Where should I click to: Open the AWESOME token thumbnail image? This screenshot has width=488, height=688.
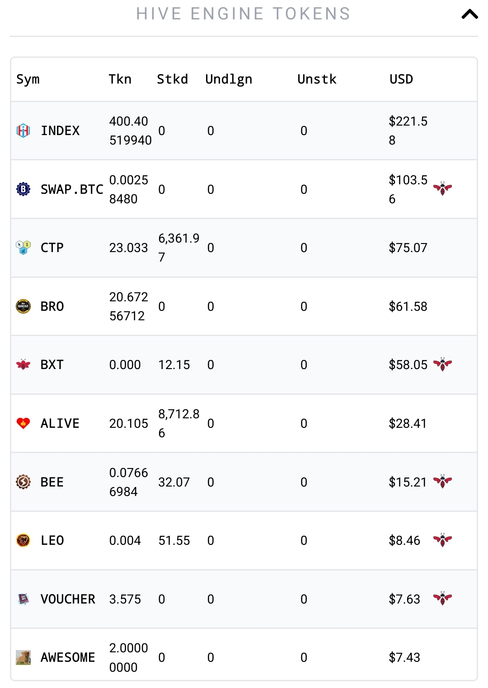tap(23, 657)
